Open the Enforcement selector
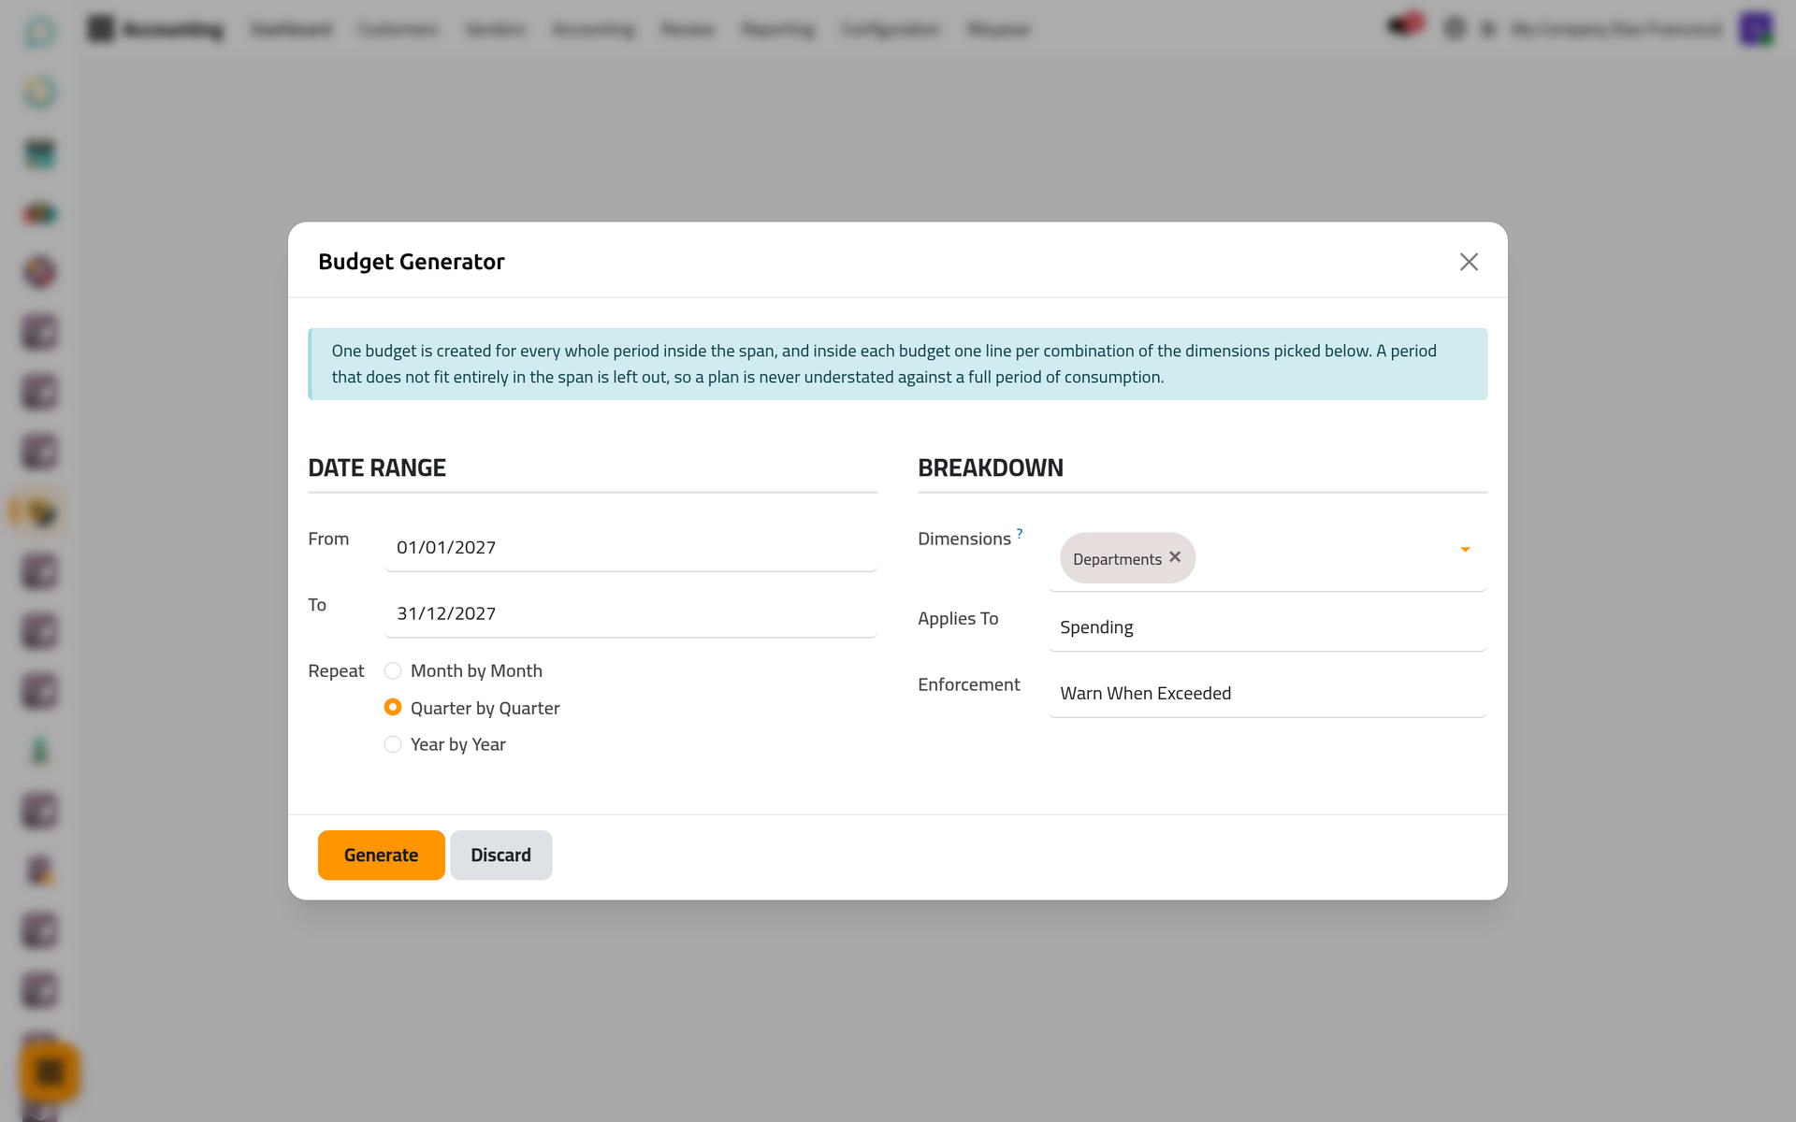 coord(1267,694)
